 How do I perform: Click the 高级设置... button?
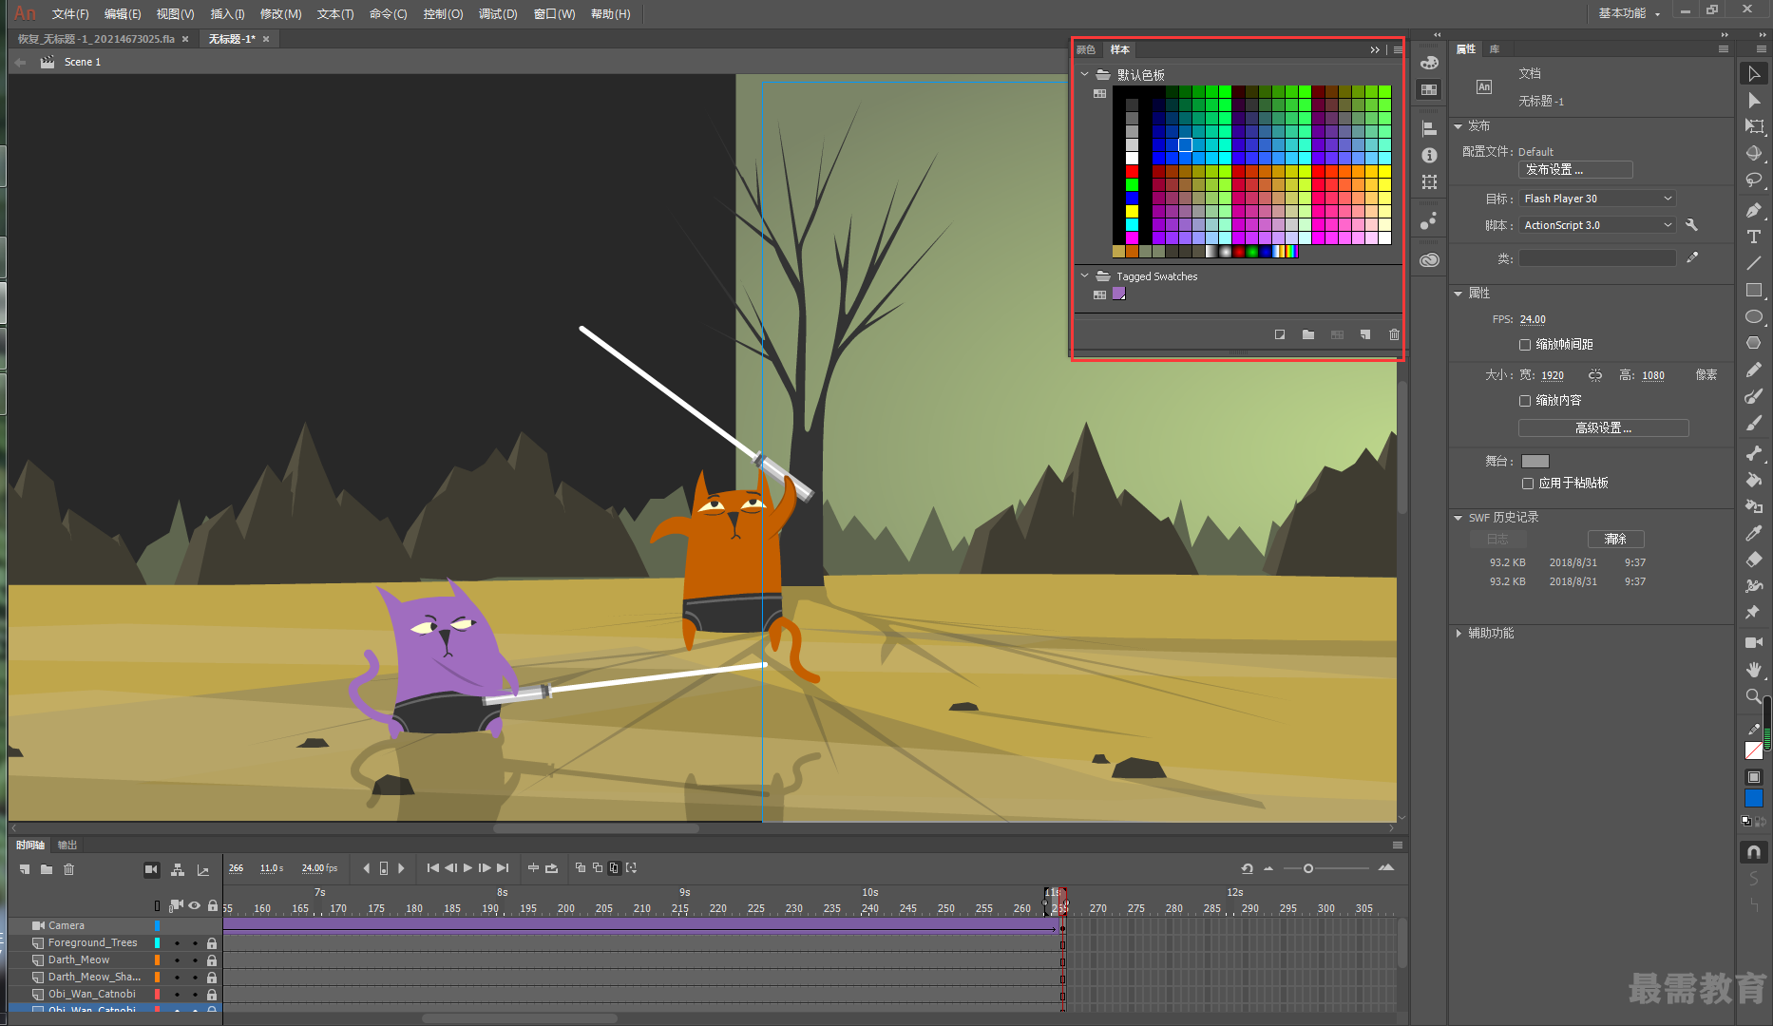(1604, 428)
